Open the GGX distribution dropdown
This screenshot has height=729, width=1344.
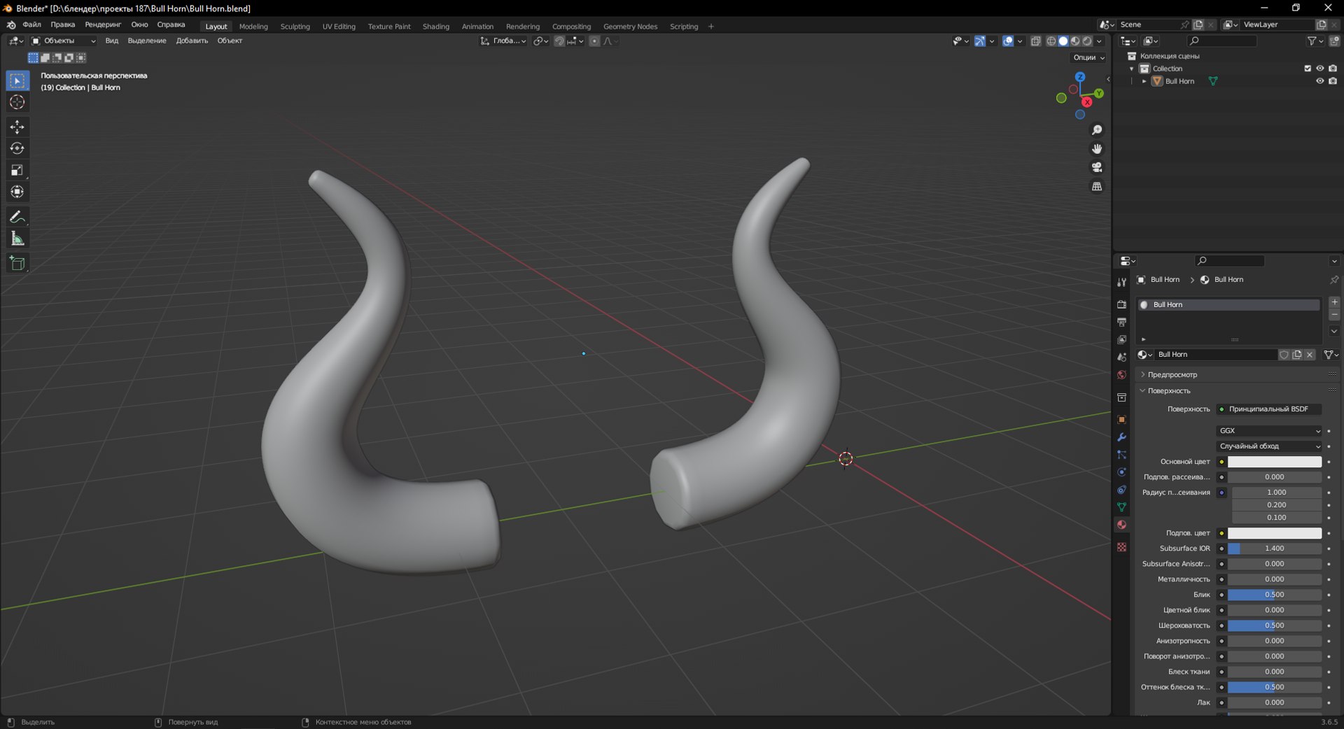pyautogui.click(x=1269, y=431)
